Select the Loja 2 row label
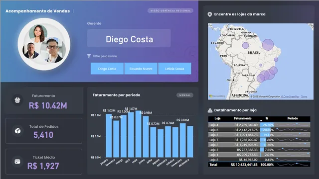Viewport: 319px width, 179px height. [214, 145]
